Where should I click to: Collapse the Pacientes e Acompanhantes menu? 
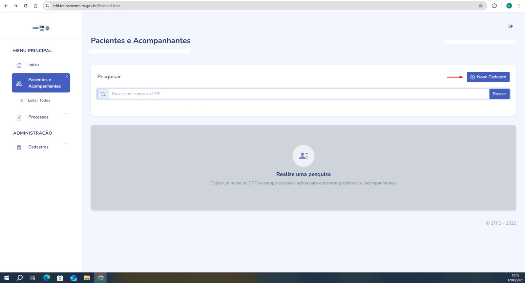(67, 77)
